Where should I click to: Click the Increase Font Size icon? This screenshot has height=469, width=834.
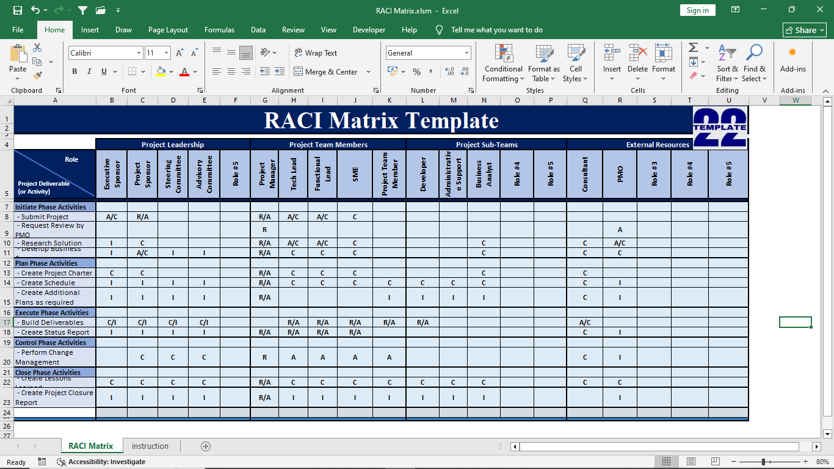point(179,53)
